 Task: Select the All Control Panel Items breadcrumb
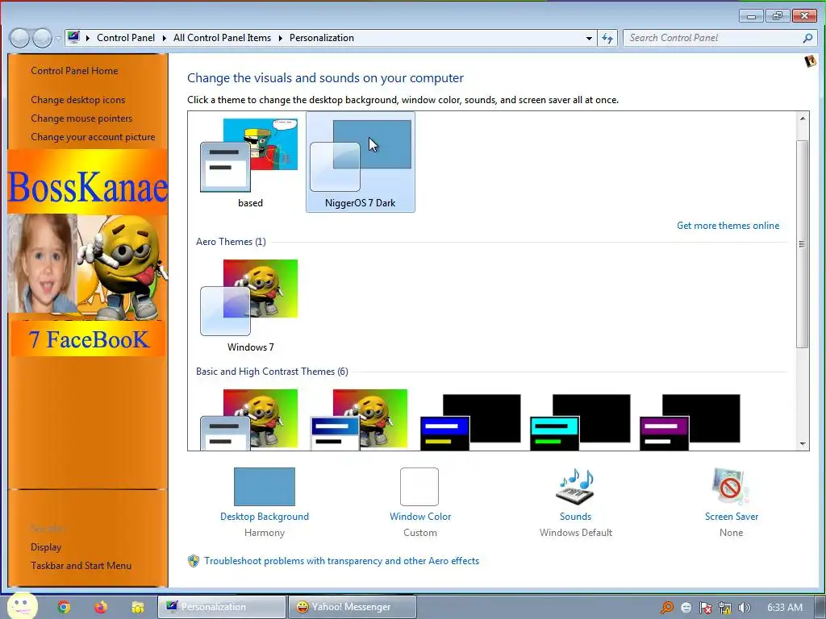click(223, 38)
